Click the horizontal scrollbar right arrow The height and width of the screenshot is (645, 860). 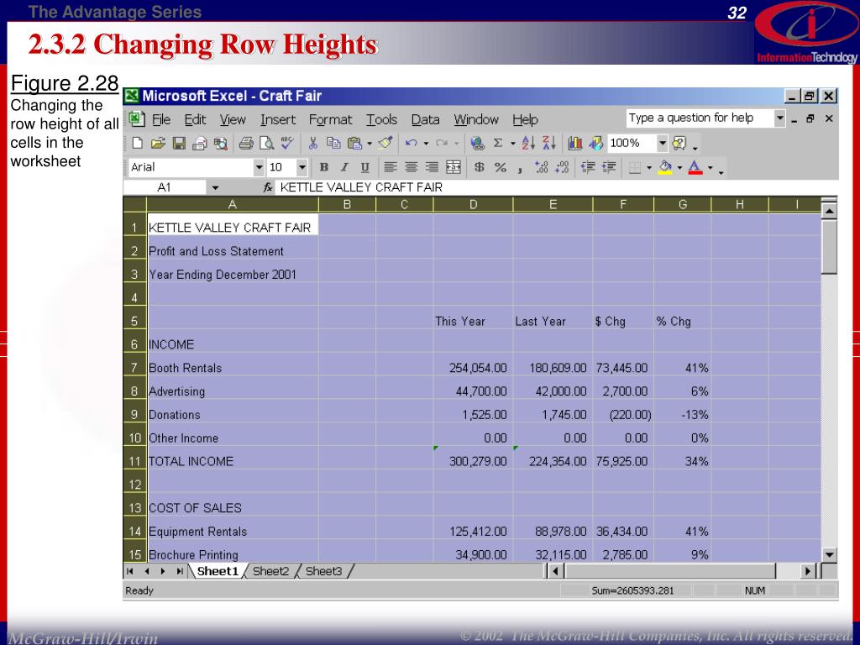tap(807, 571)
